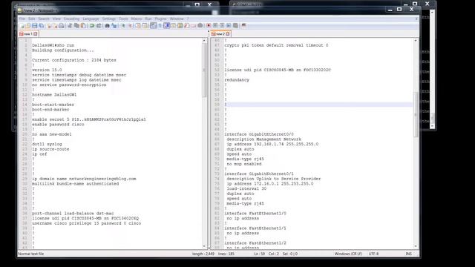Click the right pane scrollbar up arrow
Image resolution: width=475 pixels, height=267 pixels.
(x=416, y=41)
